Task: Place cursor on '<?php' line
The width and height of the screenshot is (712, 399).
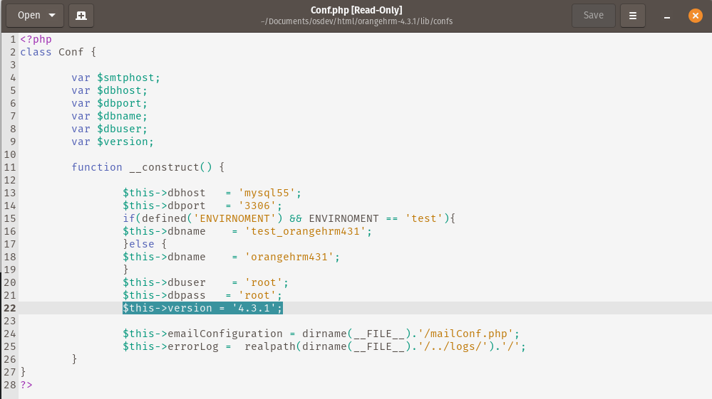Action: (36, 39)
